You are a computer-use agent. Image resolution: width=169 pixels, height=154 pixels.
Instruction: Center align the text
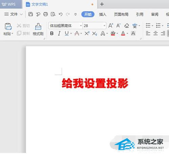pos(155,34)
